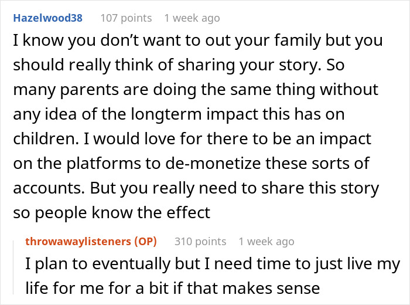This screenshot has height=305, width=410.
Task: Click the 107 points score
Action: [127, 18]
